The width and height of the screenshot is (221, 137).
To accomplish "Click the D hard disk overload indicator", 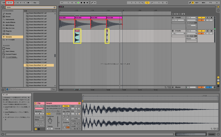I will coord(217,3).
